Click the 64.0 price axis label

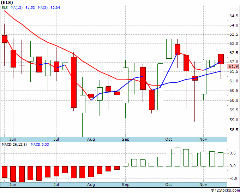234,25
